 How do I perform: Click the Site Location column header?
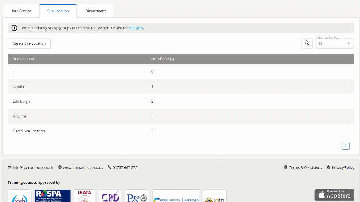tap(23, 59)
